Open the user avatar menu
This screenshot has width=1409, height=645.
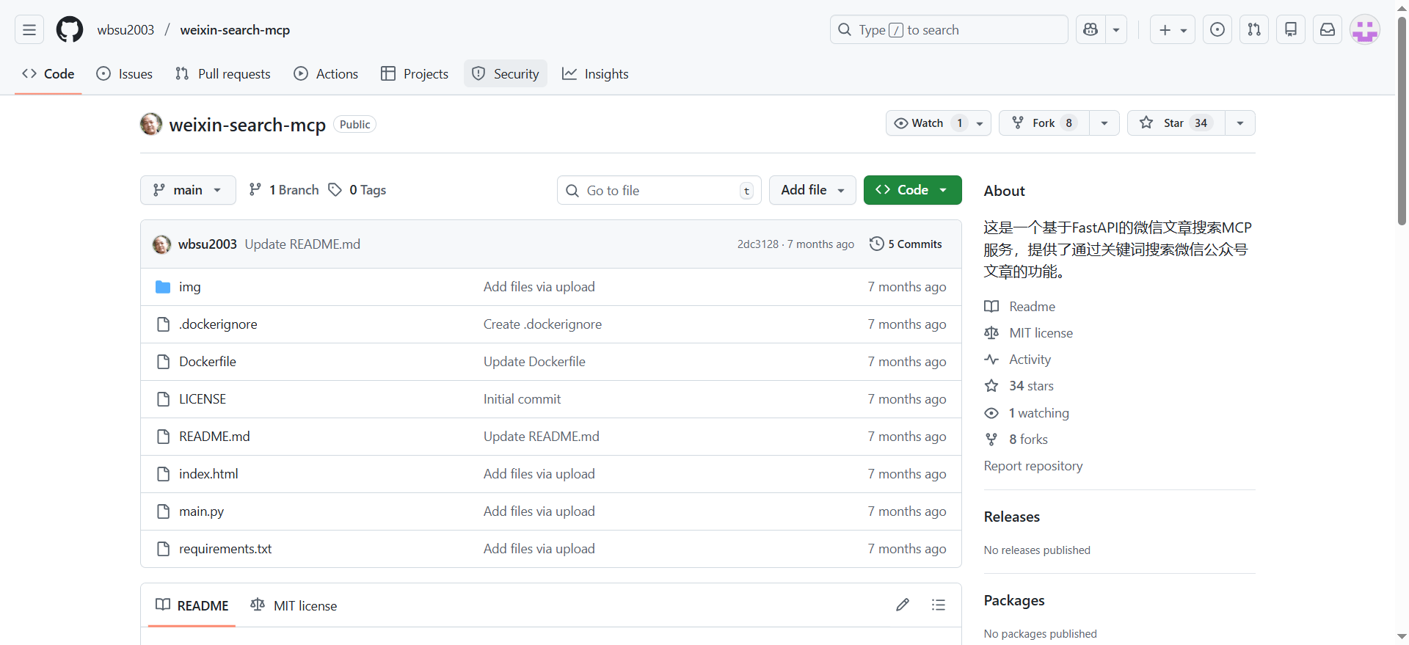(1365, 30)
